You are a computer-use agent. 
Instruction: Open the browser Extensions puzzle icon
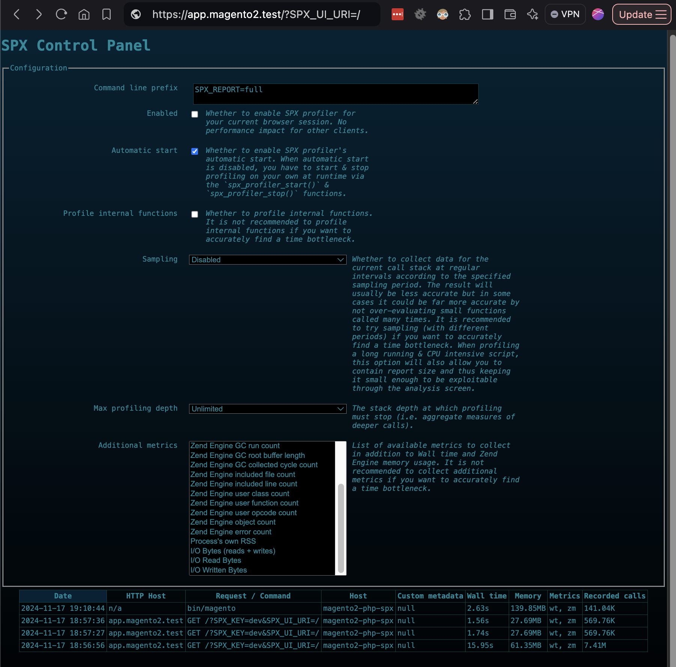click(x=465, y=14)
